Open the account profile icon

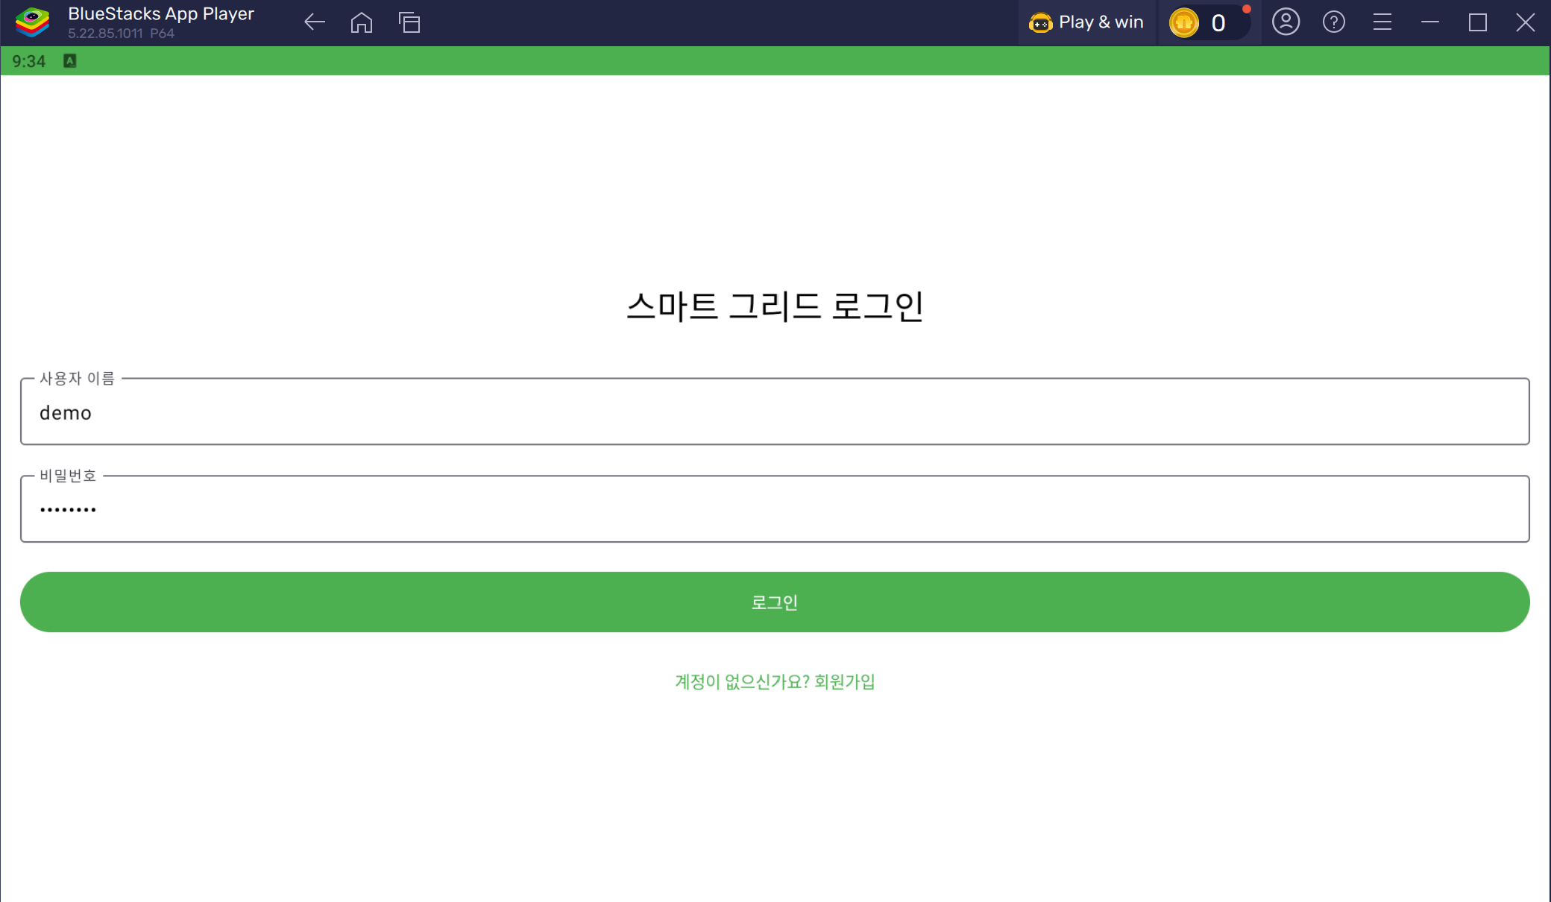pyautogui.click(x=1286, y=22)
